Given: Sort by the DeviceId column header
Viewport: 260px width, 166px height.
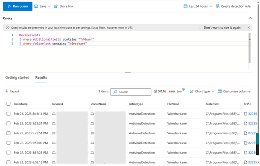Looking at the screenshot, I should 58,104.
